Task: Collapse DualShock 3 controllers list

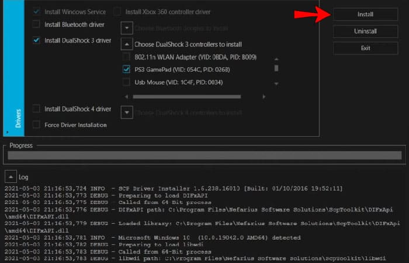Action: 127,44
